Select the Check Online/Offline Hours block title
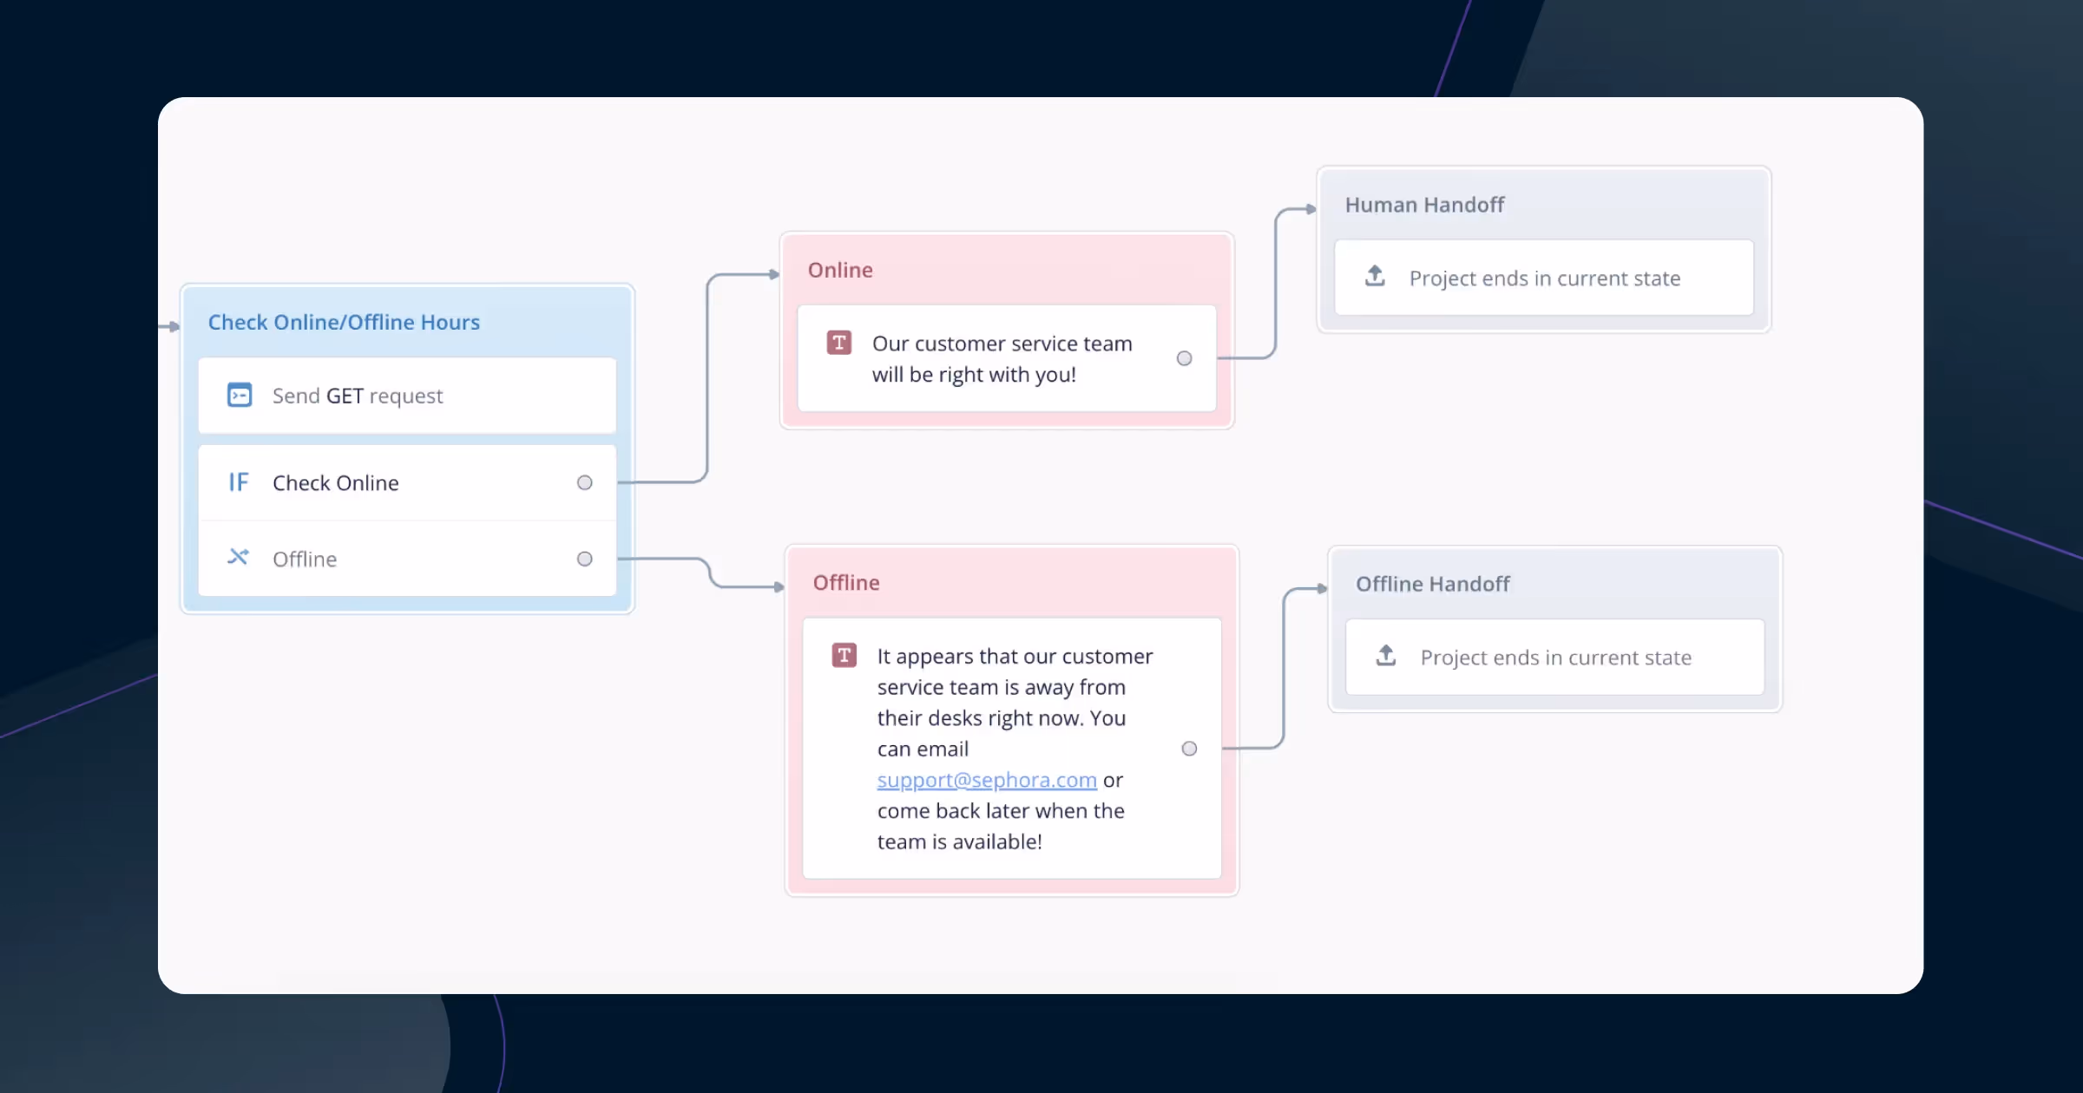Screen dimensions: 2083x1093 point(344,322)
